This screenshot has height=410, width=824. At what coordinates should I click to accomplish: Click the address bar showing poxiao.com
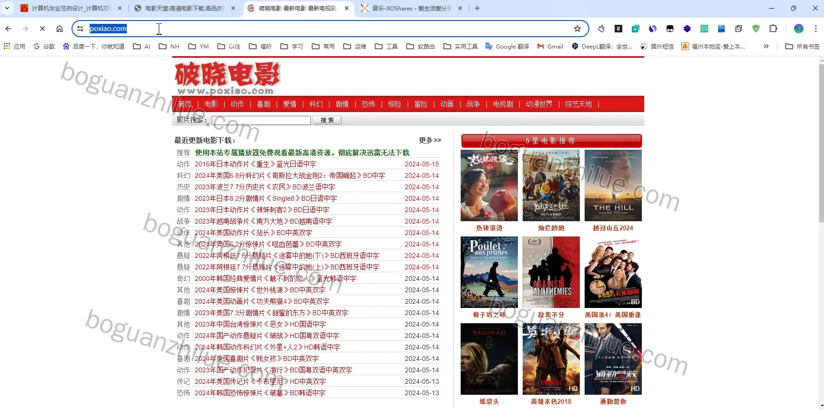330,29
